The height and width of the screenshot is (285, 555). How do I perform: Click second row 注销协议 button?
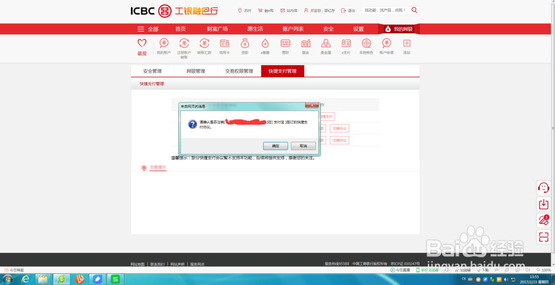[340, 128]
